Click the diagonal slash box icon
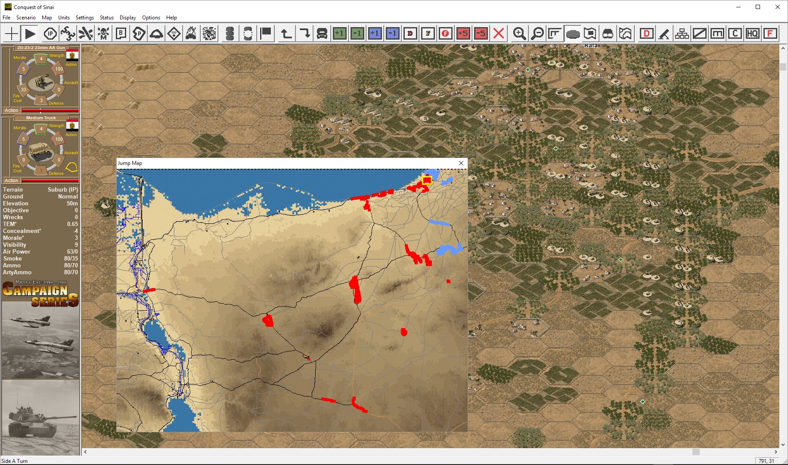The height and width of the screenshot is (465, 788). point(699,33)
